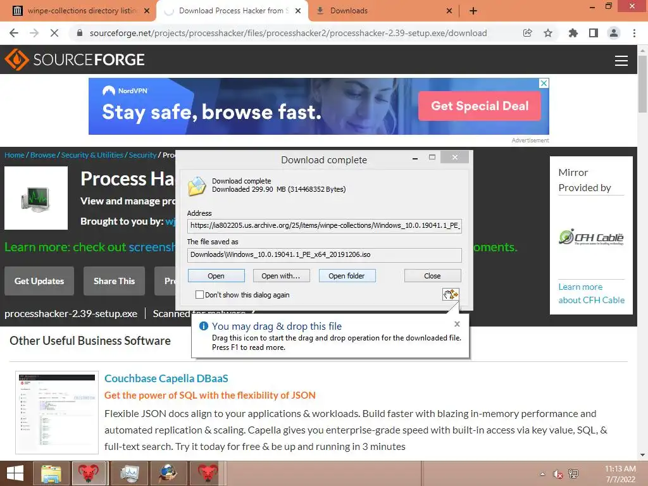The image size is (648, 486).
Task: Click 'processhacker-2.39-setup.exe' file name text
Action: (x=71, y=314)
